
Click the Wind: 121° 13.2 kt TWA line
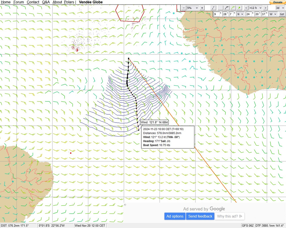coord(161,137)
